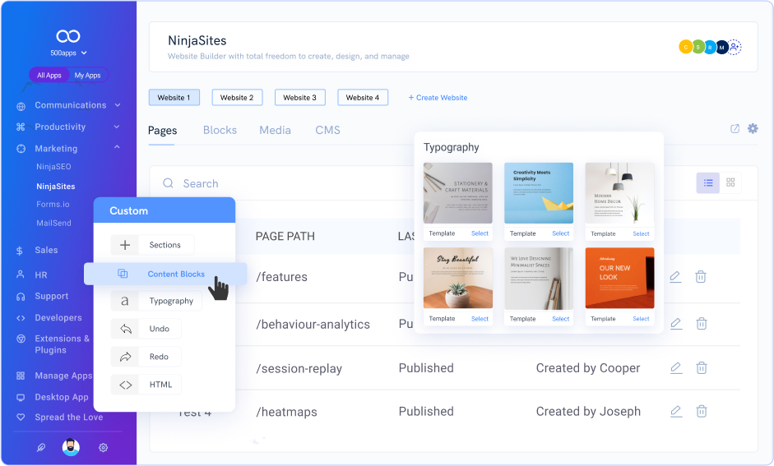Delete the /heatmaps page with the trash icon
Screen dimensions: 774x466
(x=701, y=411)
